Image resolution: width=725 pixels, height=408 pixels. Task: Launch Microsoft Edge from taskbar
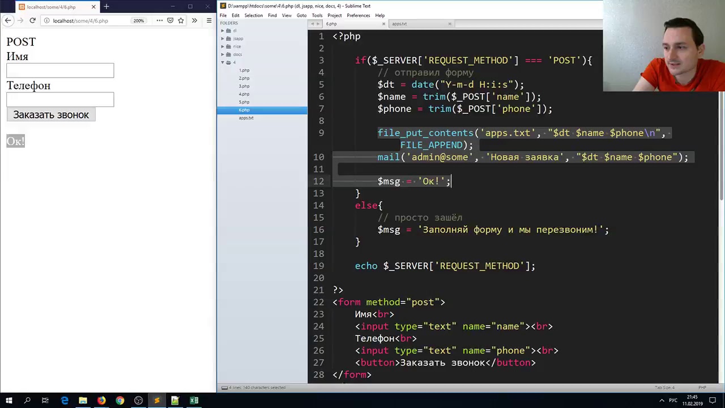pyautogui.click(x=64, y=401)
